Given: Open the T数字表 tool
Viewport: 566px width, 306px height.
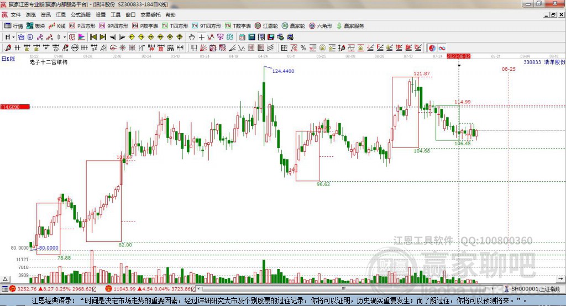Looking at the screenshot, I should pos(238,26).
